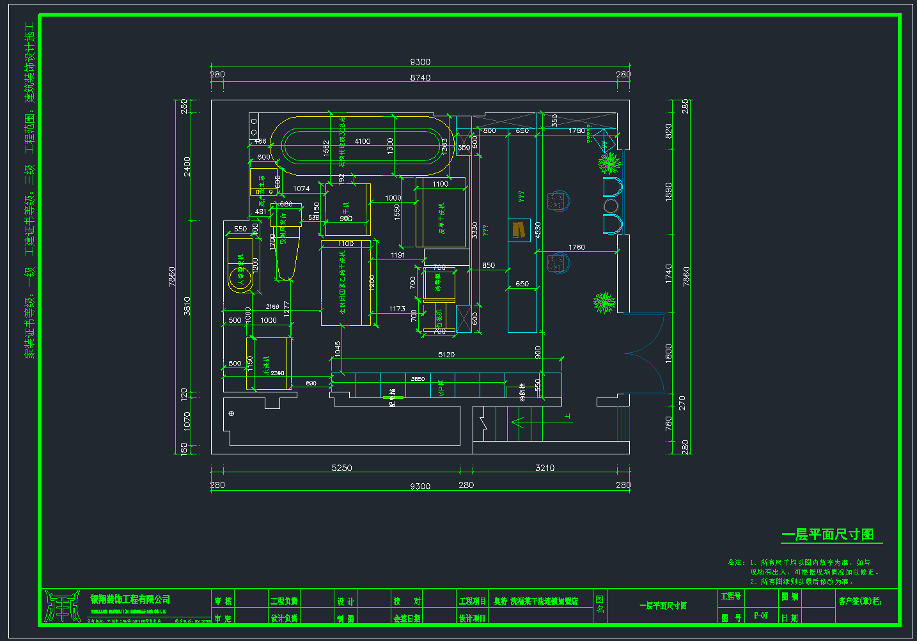This screenshot has height=641, width=917.
Task: Select the 4100 conveyor dimension text
Action: [363, 141]
